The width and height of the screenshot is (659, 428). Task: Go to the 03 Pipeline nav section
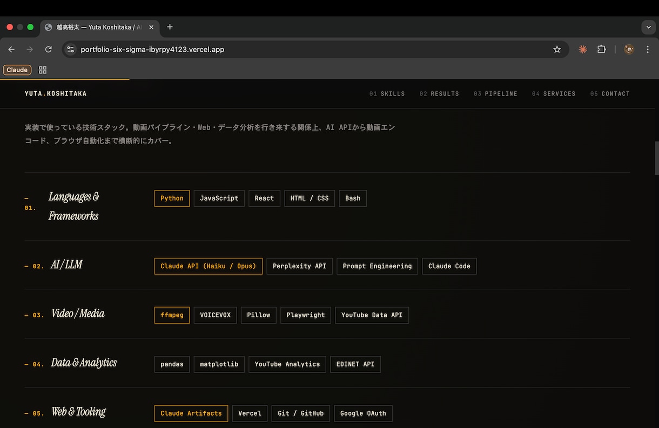point(495,93)
